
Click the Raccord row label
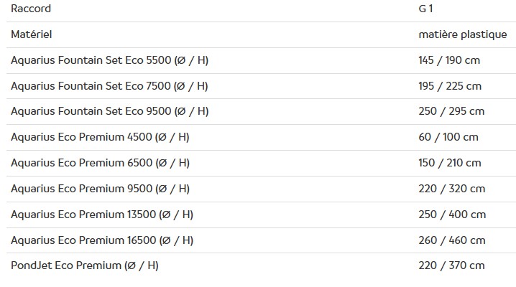(x=31, y=9)
